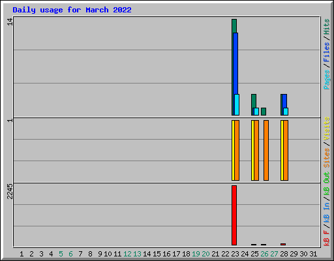Click the orange Sites bar for day 25

pyautogui.click(x=256, y=150)
